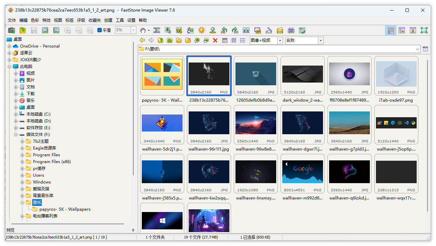Image resolution: width=436 pixels, height=246 pixels.
Task: Compare the selected images
Action: [246, 30]
